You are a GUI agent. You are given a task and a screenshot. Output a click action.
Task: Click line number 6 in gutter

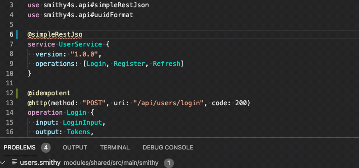click(11, 34)
